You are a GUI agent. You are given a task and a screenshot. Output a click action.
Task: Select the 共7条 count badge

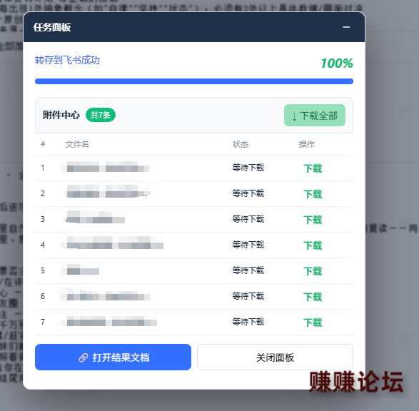(101, 115)
